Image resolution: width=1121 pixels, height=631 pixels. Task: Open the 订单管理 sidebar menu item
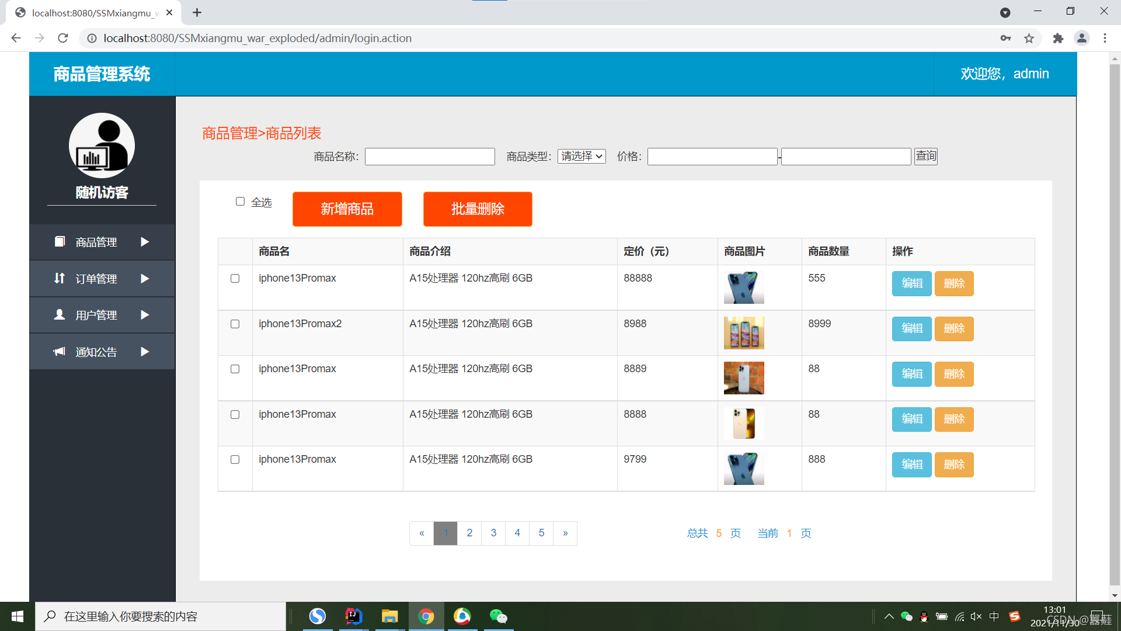click(x=102, y=279)
